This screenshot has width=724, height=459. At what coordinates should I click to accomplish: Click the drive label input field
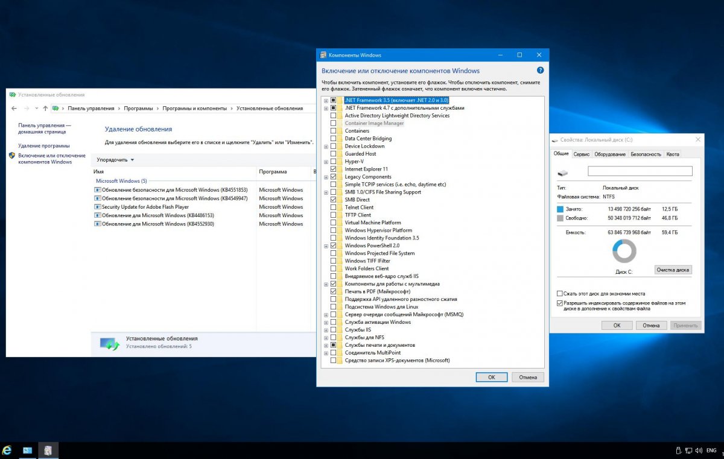pyautogui.click(x=640, y=171)
